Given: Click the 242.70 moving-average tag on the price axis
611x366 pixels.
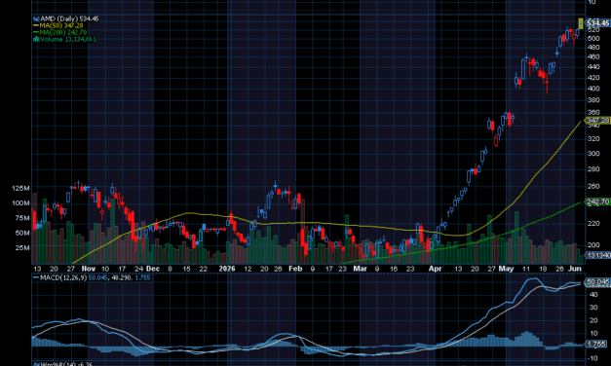Looking at the screenshot, I should pos(597,201).
